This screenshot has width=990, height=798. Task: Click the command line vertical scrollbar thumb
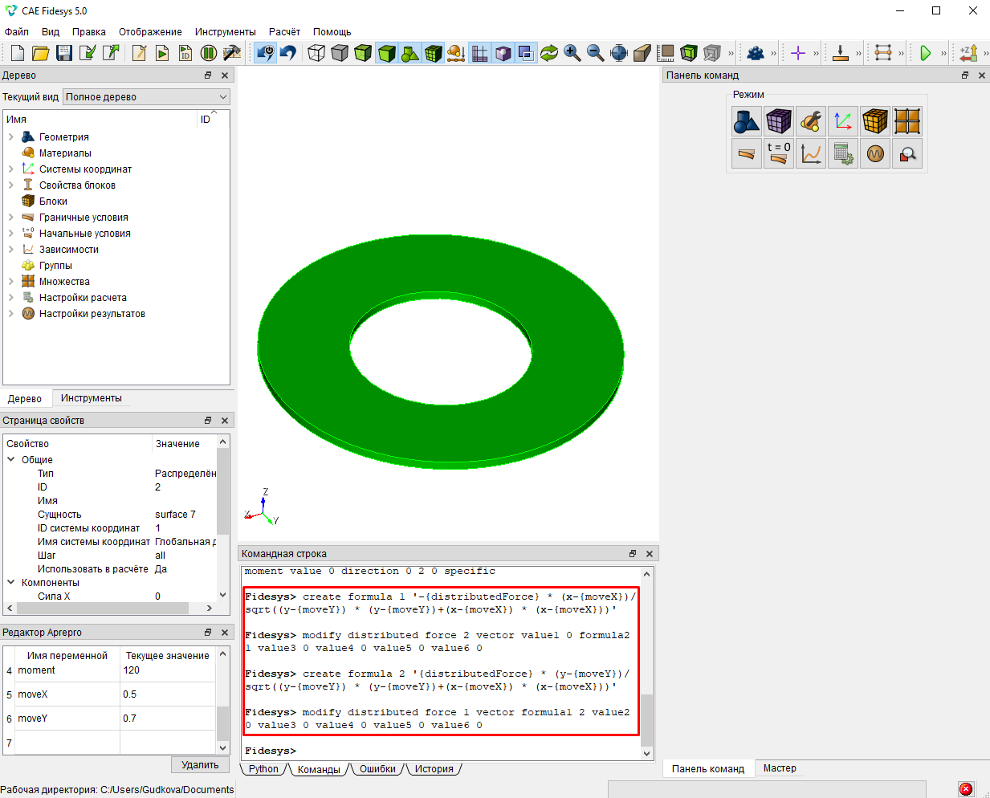pyautogui.click(x=647, y=721)
